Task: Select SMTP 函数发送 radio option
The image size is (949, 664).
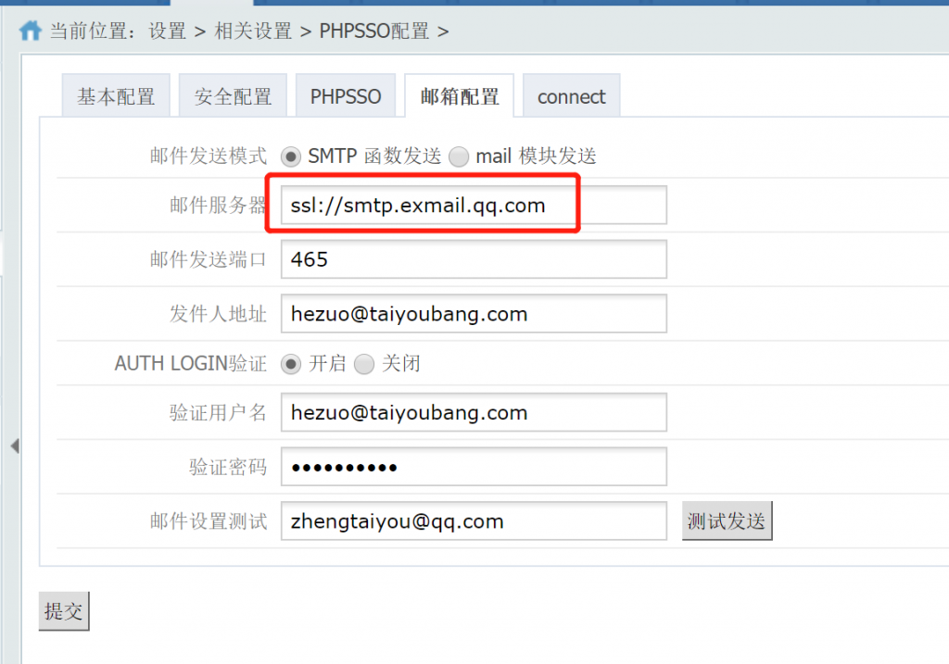Action: coord(290,157)
